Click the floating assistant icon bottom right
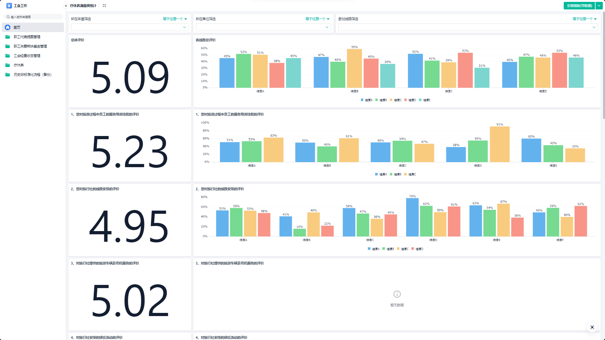 coord(592,327)
